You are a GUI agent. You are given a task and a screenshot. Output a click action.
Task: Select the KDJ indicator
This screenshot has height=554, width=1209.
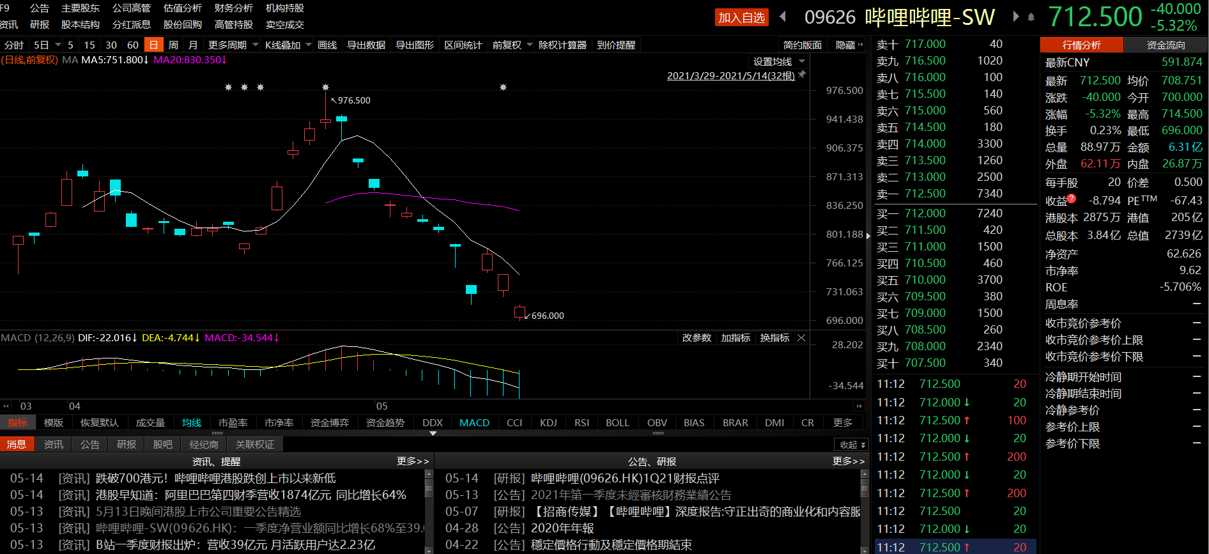(548, 423)
